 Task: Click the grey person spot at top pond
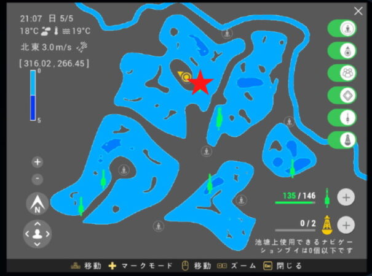point(228,33)
